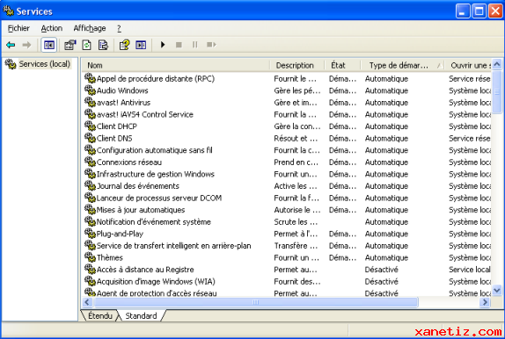Click the horizontal scrollbar thumb
Viewport: 505px width, 339px height.
pos(255,302)
